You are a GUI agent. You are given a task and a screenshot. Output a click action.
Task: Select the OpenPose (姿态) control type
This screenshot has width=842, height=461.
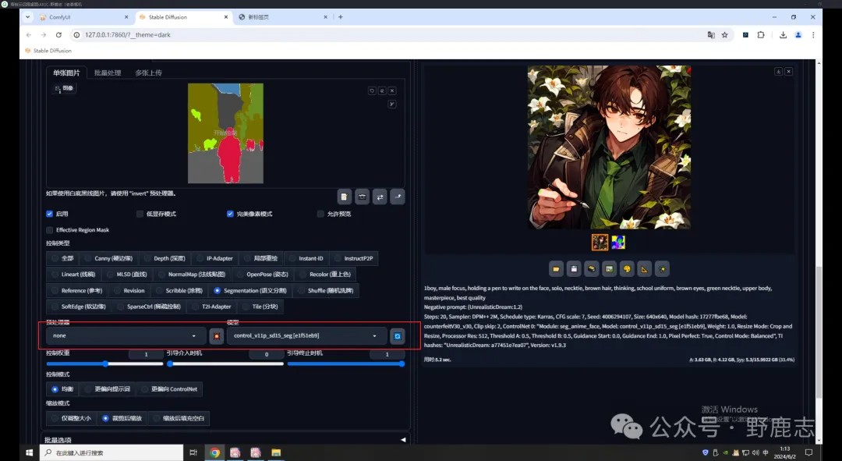tap(263, 275)
